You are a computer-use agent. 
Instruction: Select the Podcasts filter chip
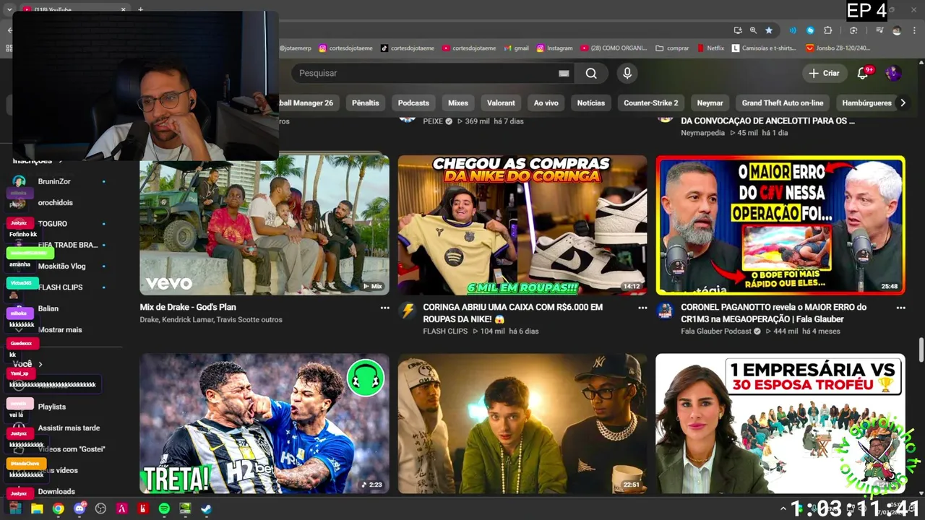click(x=413, y=103)
